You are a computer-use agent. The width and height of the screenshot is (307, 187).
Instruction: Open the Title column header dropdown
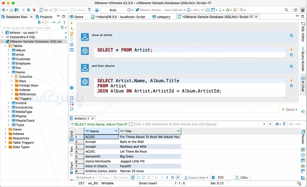click(178, 131)
